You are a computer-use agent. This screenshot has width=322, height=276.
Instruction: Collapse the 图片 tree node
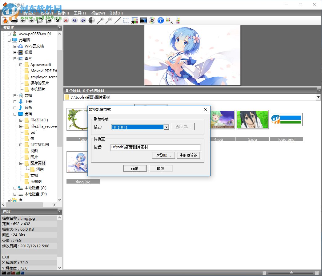click(15, 59)
